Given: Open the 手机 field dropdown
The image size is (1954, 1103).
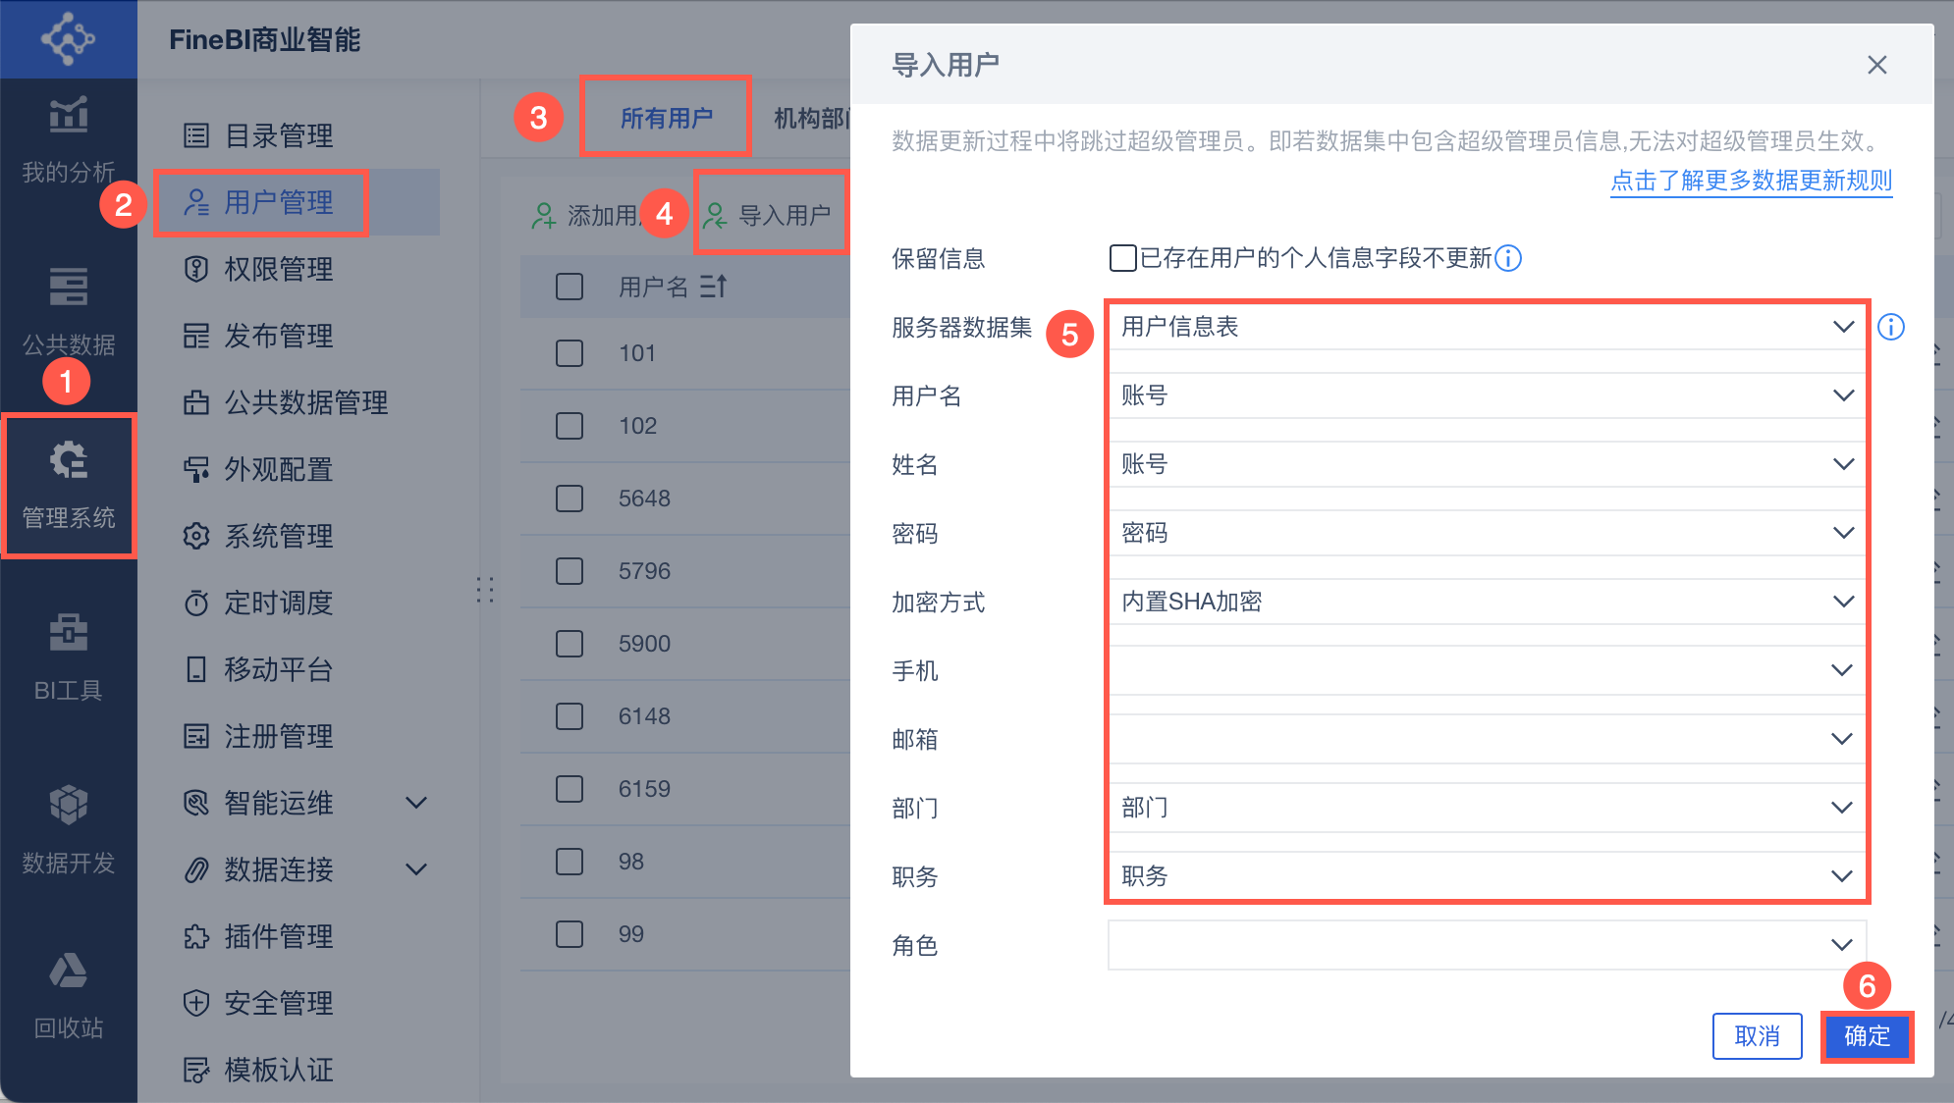Looking at the screenshot, I should click(1486, 670).
